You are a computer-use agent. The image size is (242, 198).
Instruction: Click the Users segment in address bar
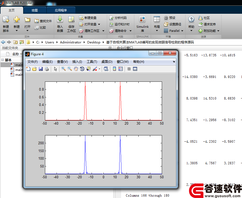pyautogui.click(x=50, y=42)
